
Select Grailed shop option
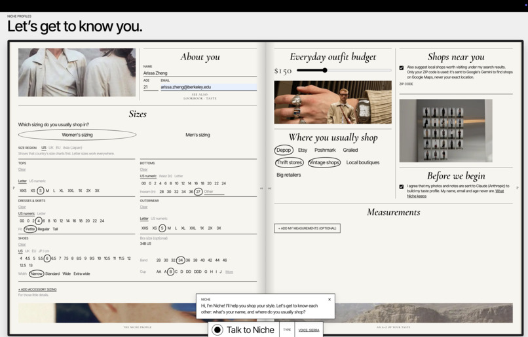350,150
